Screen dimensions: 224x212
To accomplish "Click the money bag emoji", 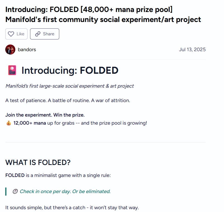I will (x=8, y=123).
